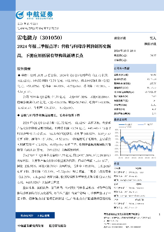Click the 净资产收益率(%) row label

click(122, 114)
